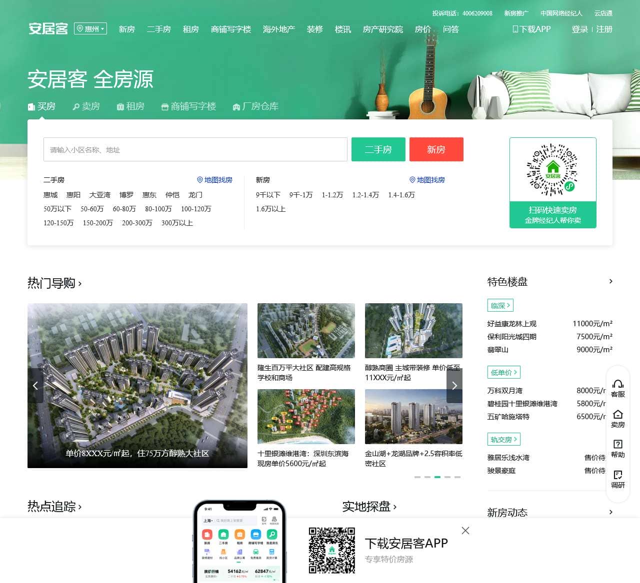Click the 注册 link
Screen dimensions: 640x583
(604, 29)
